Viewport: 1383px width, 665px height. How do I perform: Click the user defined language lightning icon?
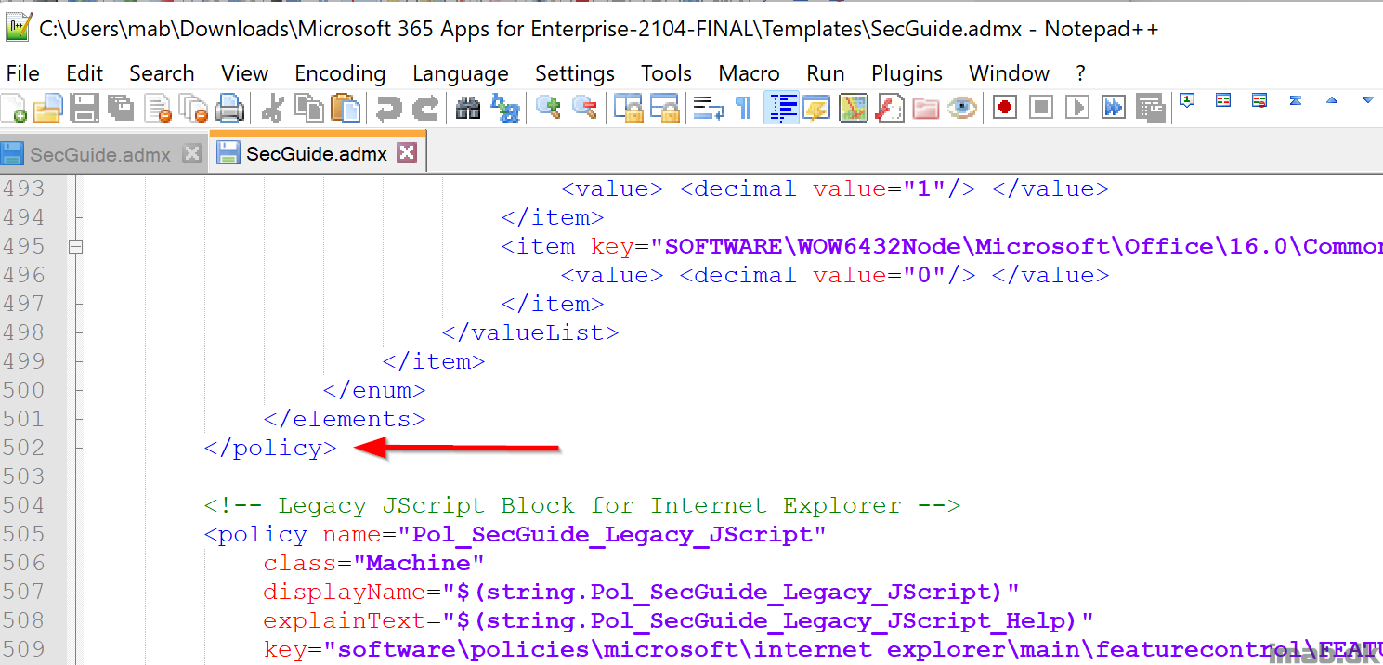pyautogui.click(x=817, y=108)
